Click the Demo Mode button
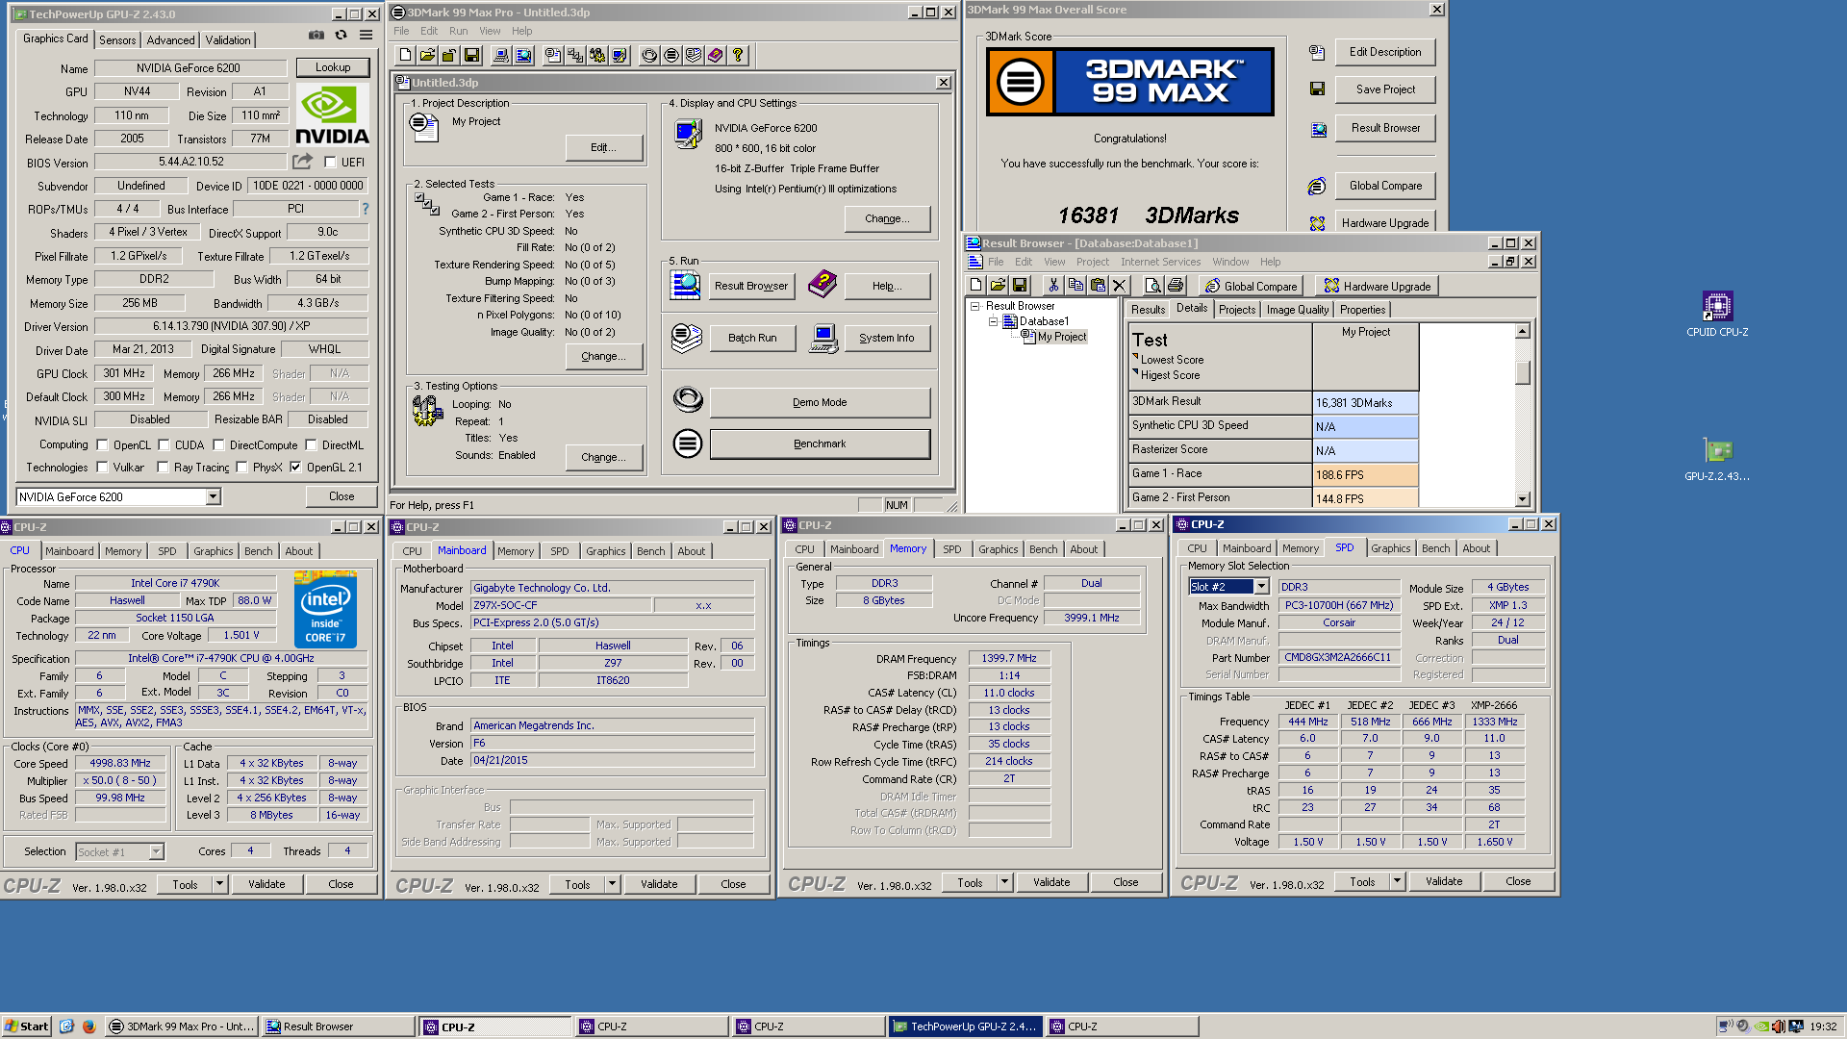The height and width of the screenshot is (1039, 1847). [x=820, y=402]
